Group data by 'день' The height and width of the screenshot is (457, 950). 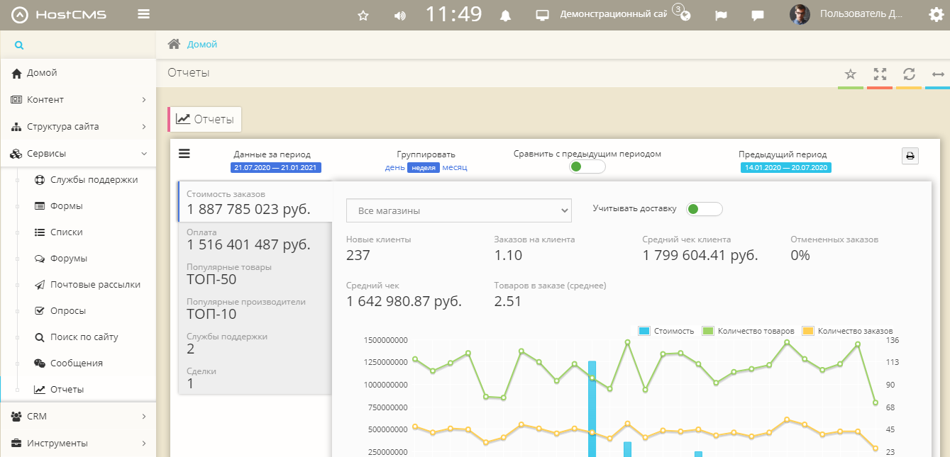point(395,167)
